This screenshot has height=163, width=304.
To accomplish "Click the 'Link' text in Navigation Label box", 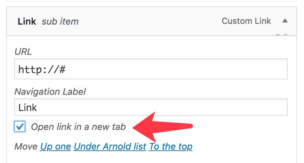I will click(x=28, y=107).
